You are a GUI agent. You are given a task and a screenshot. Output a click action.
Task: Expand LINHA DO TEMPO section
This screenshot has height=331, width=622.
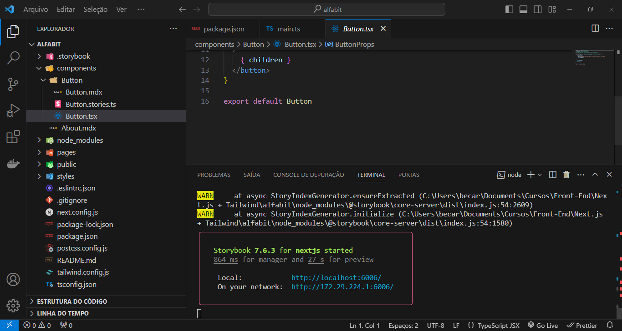pos(106,313)
